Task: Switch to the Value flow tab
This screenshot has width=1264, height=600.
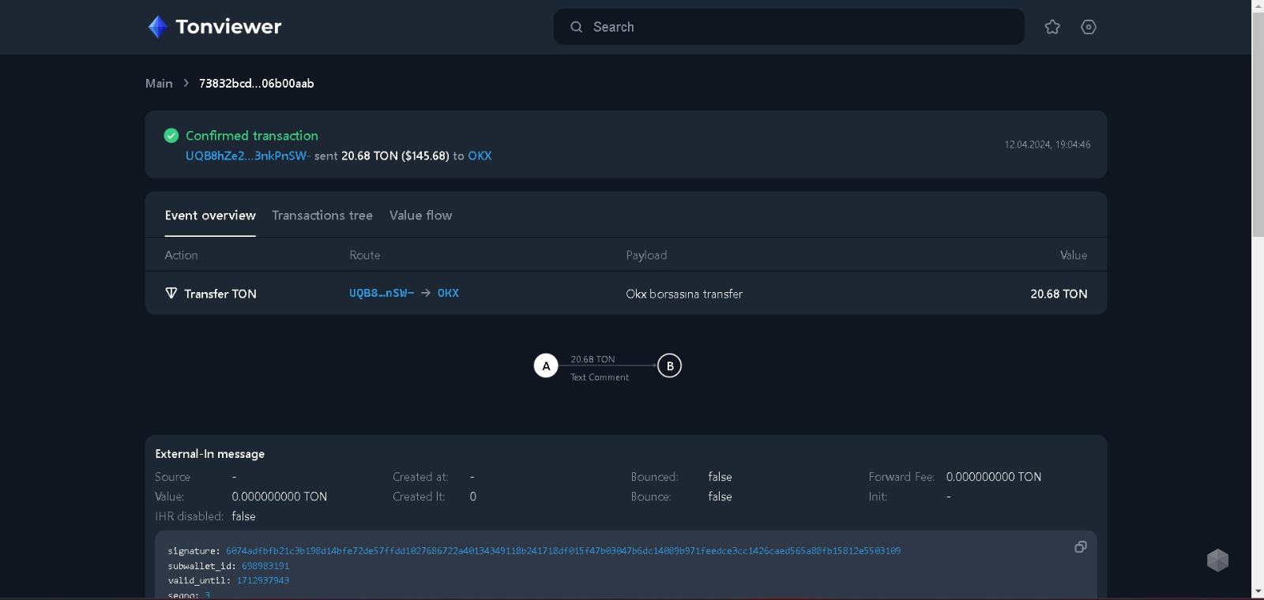Action: click(420, 216)
